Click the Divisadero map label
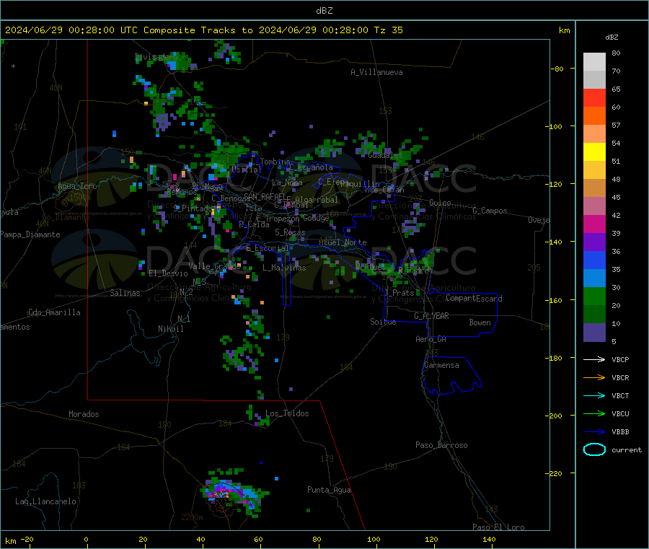 [x=156, y=57]
